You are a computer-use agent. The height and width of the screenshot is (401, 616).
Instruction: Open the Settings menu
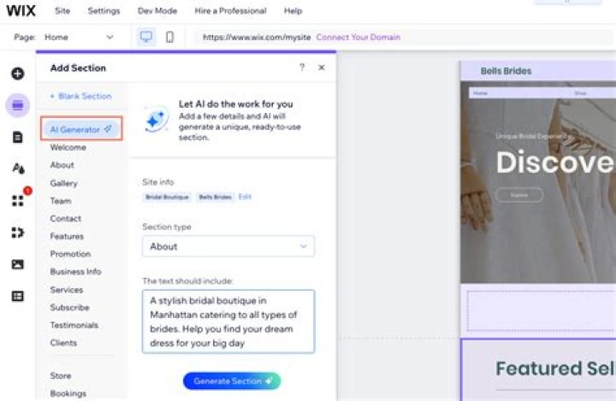click(x=104, y=11)
